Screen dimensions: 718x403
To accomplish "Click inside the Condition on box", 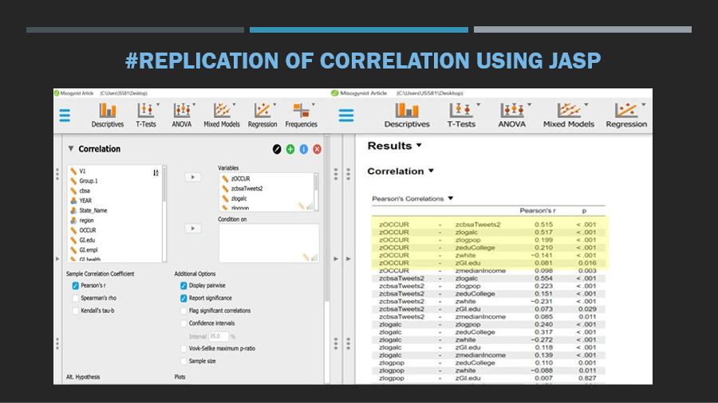I will pyautogui.click(x=269, y=243).
